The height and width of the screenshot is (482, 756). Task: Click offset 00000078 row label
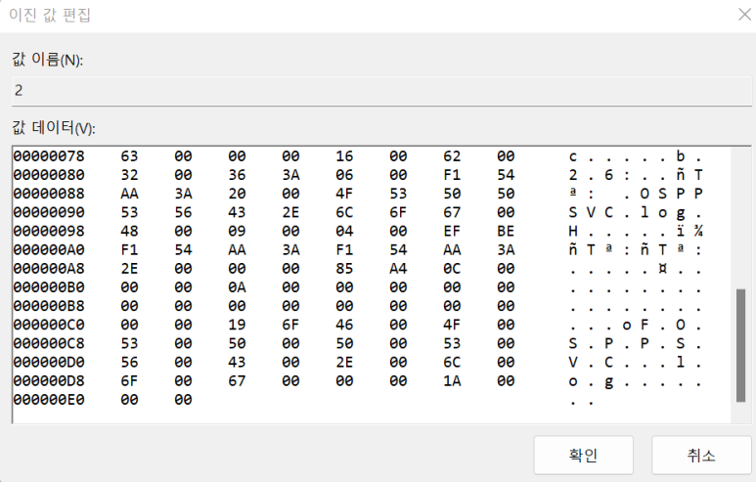pos(49,156)
